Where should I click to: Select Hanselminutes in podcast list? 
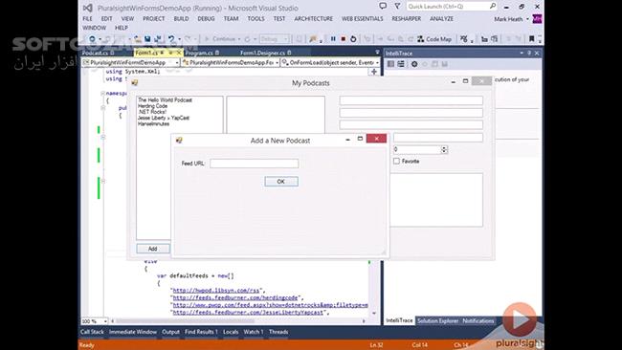tap(153, 124)
